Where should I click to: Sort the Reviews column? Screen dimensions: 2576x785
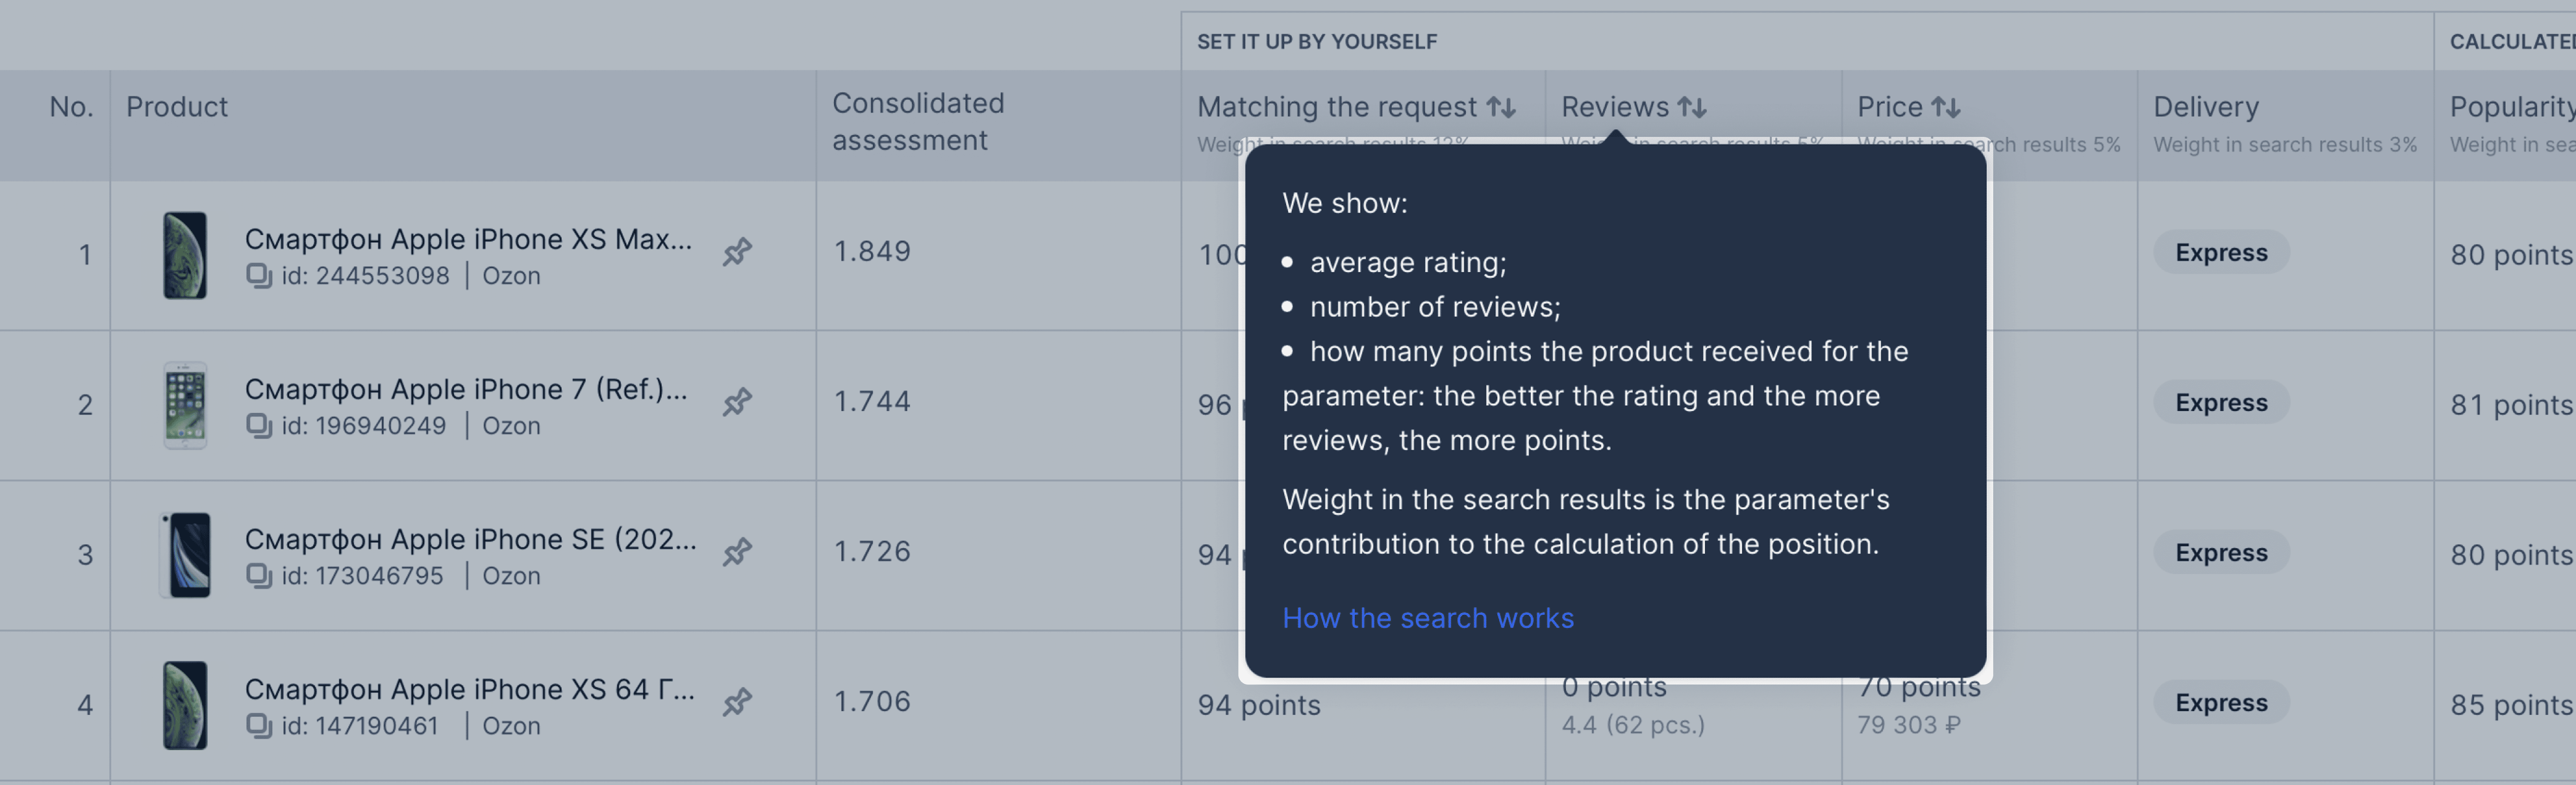tap(1692, 107)
